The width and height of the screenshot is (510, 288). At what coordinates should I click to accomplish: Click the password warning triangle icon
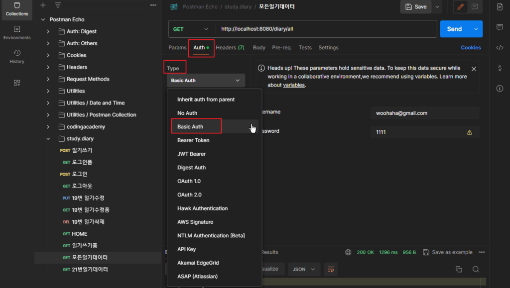[x=469, y=132]
